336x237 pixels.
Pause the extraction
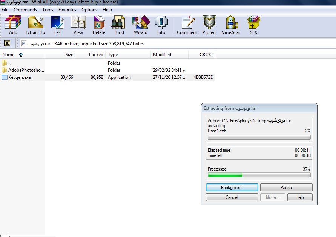click(x=286, y=188)
